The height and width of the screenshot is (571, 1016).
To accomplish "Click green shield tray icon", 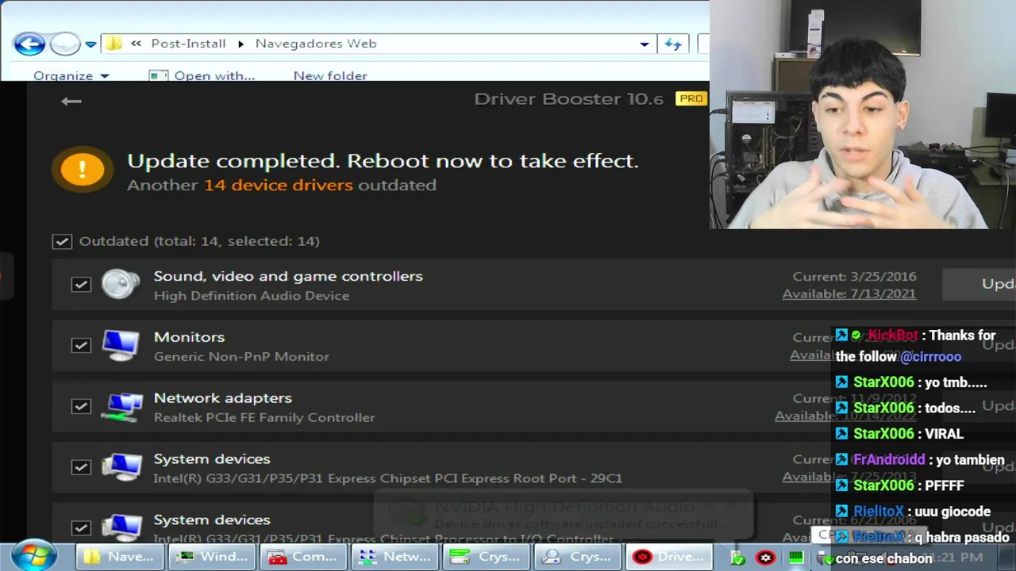I will (737, 558).
